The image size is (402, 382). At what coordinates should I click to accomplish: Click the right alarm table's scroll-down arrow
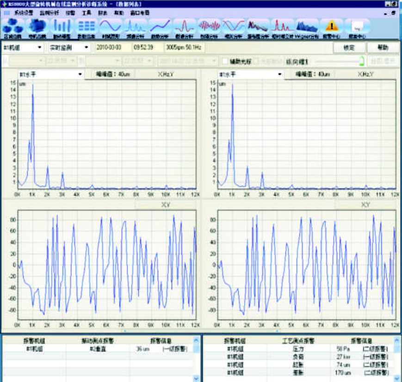click(396, 378)
